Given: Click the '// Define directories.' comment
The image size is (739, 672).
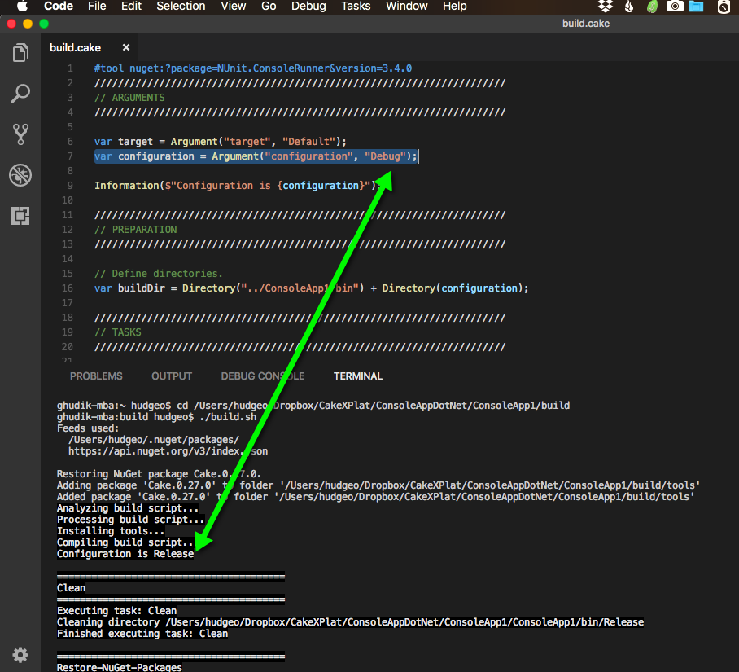Looking at the screenshot, I should click(159, 274).
